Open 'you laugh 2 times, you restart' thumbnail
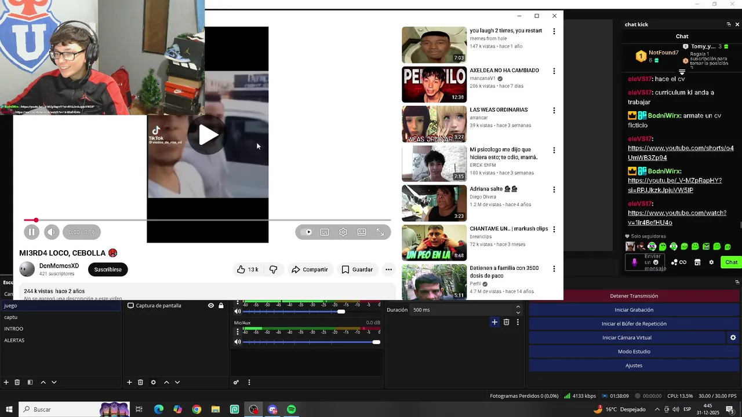 [x=434, y=45]
